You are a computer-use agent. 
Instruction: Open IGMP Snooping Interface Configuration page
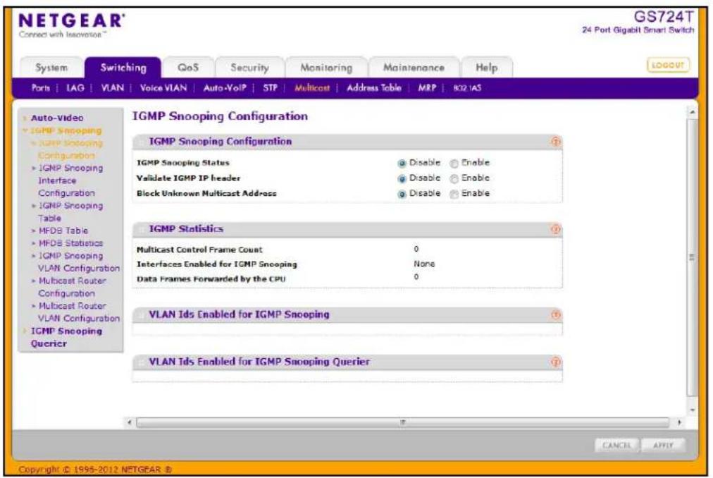(x=70, y=180)
